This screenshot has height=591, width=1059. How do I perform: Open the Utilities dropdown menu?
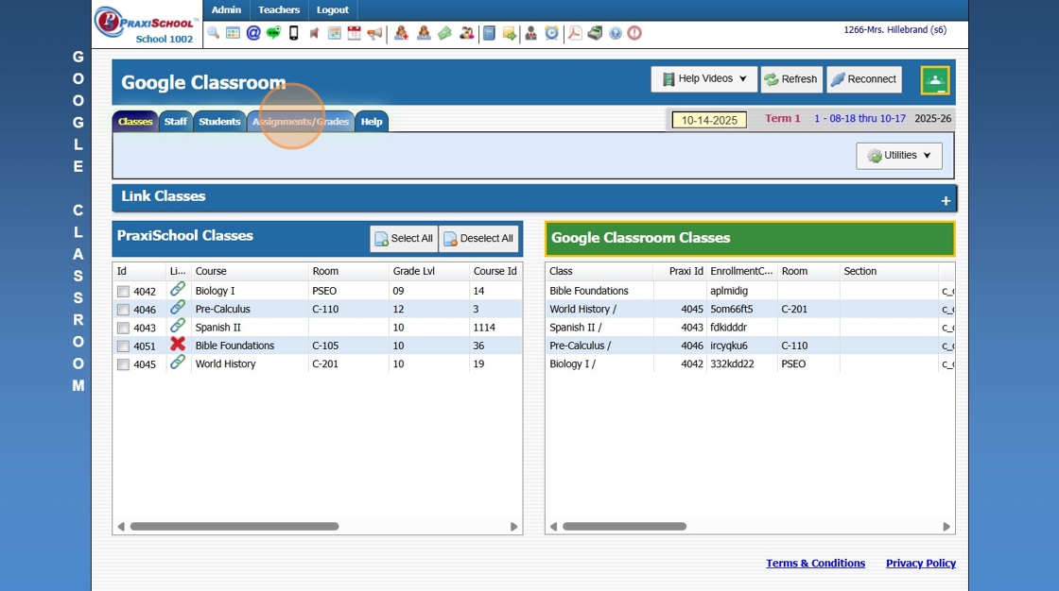click(x=898, y=156)
